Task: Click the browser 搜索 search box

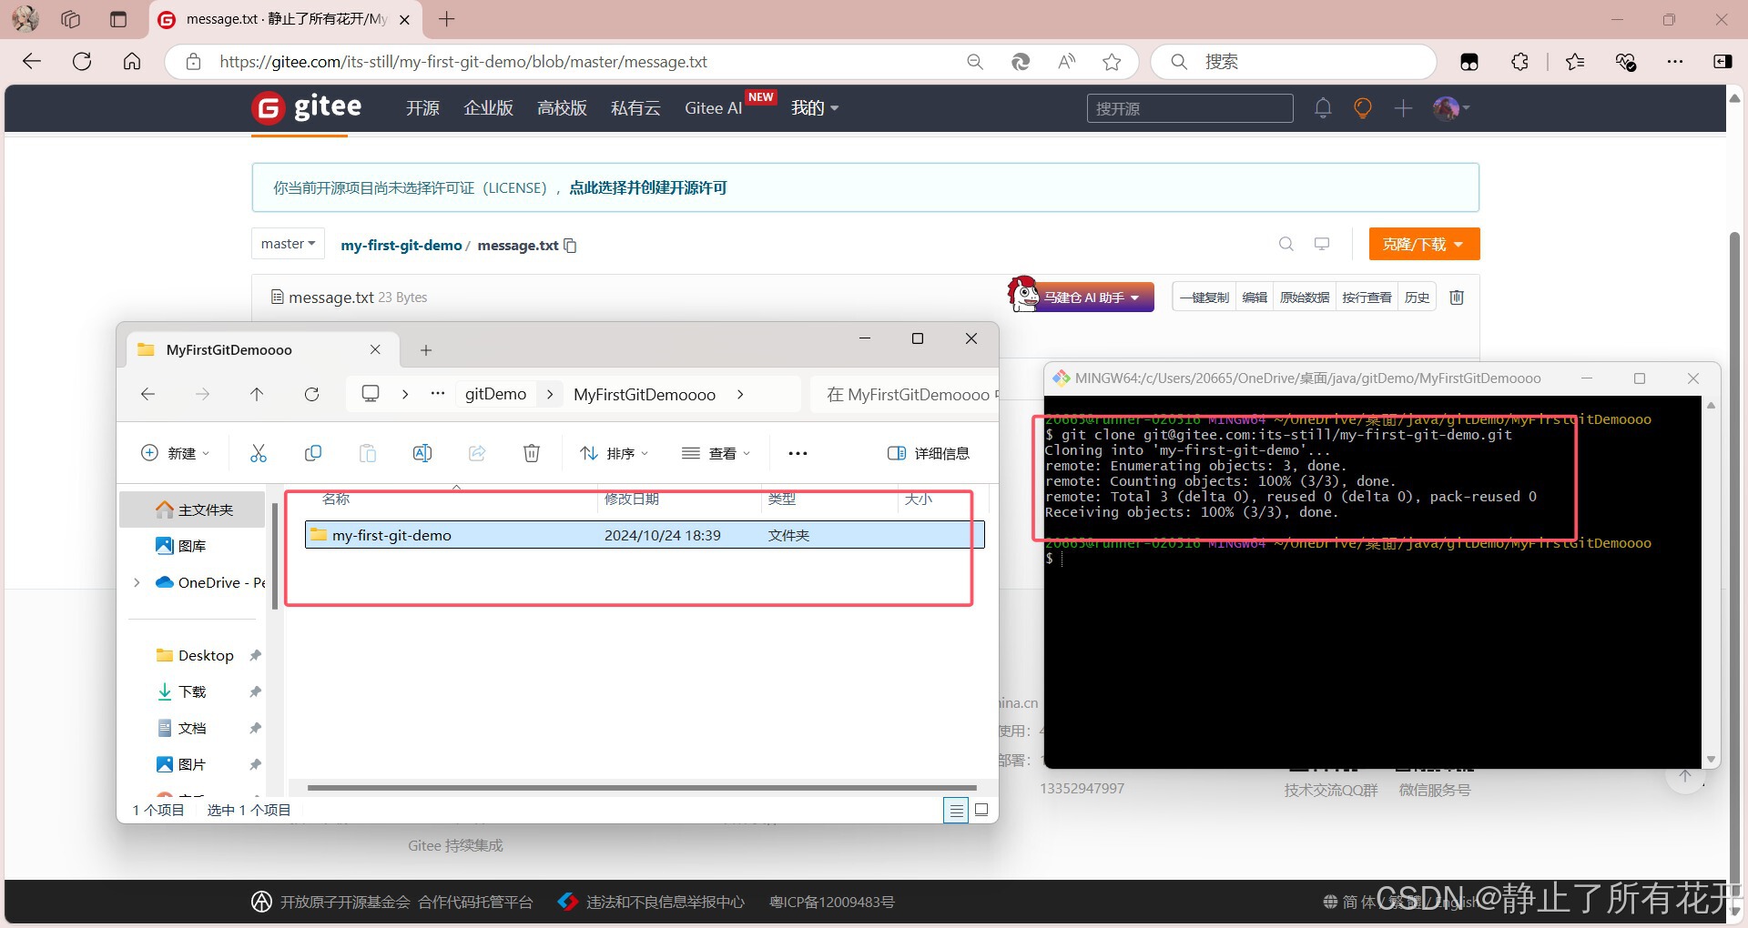Action: coord(1294,61)
